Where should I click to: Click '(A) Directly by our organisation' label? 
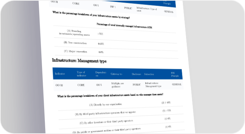point(106,104)
